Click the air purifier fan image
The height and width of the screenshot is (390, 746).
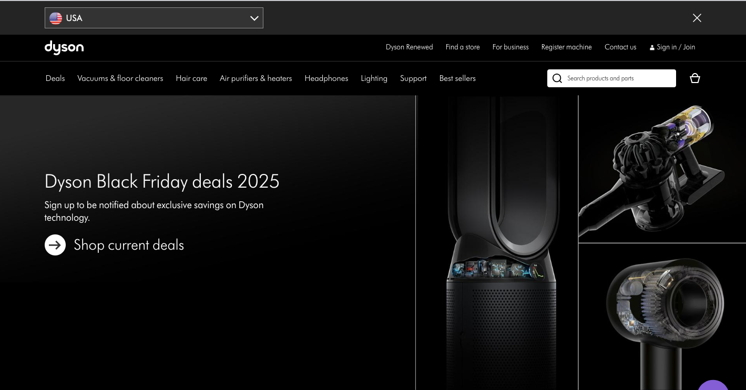[x=497, y=242]
